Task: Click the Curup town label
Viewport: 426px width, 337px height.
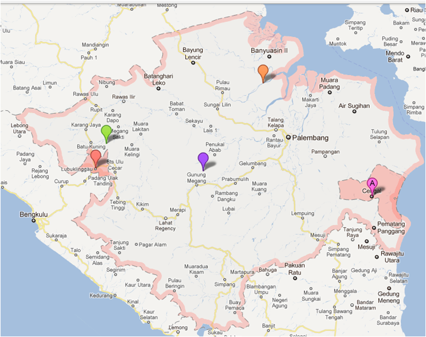Action: click(61, 182)
